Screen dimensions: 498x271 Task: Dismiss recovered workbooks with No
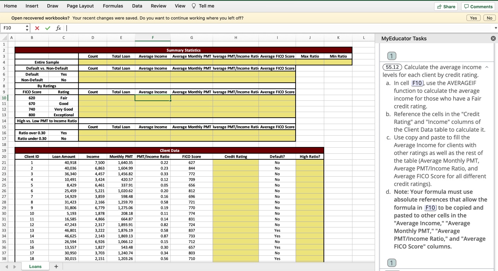489,18
